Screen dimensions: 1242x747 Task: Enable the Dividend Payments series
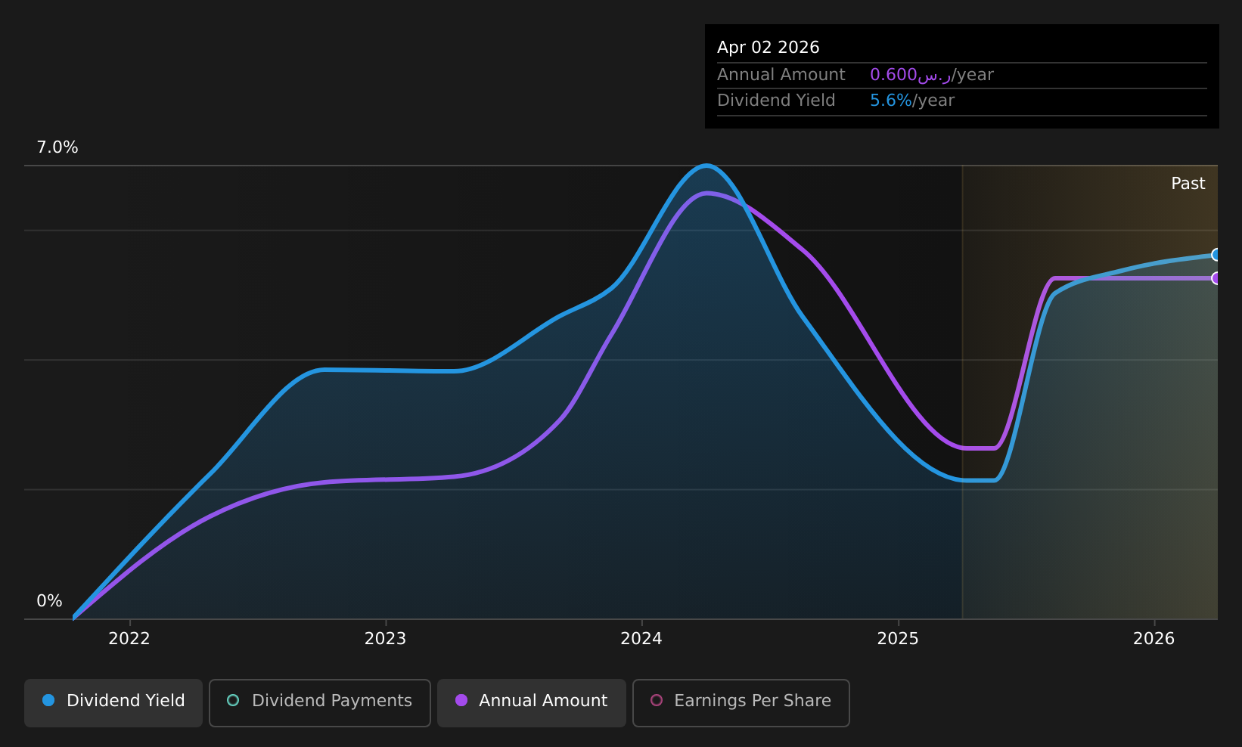click(320, 702)
